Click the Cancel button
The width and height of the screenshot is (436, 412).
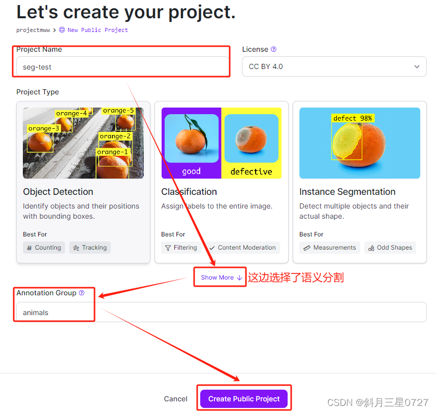175,399
